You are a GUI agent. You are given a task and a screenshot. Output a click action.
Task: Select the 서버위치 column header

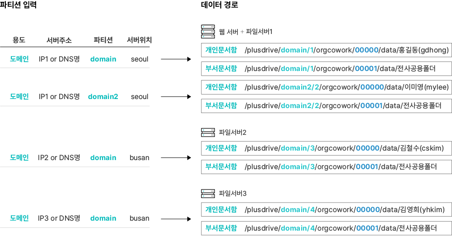(140, 40)
